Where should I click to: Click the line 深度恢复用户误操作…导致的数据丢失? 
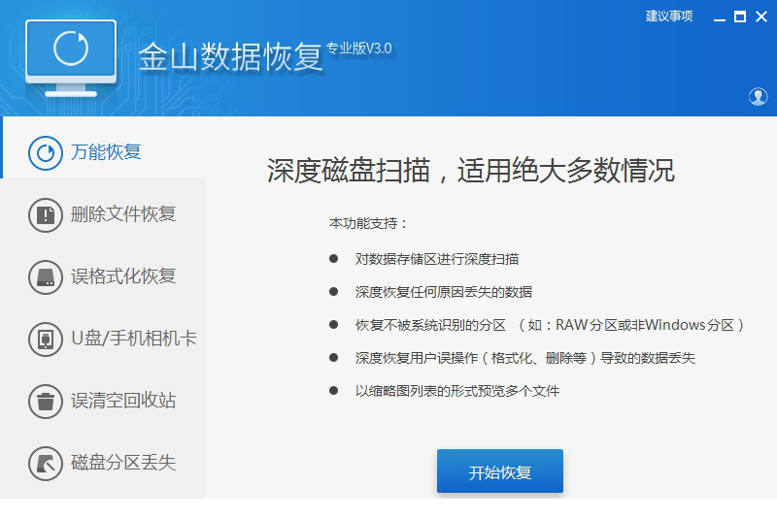click(x=525, y=358)
